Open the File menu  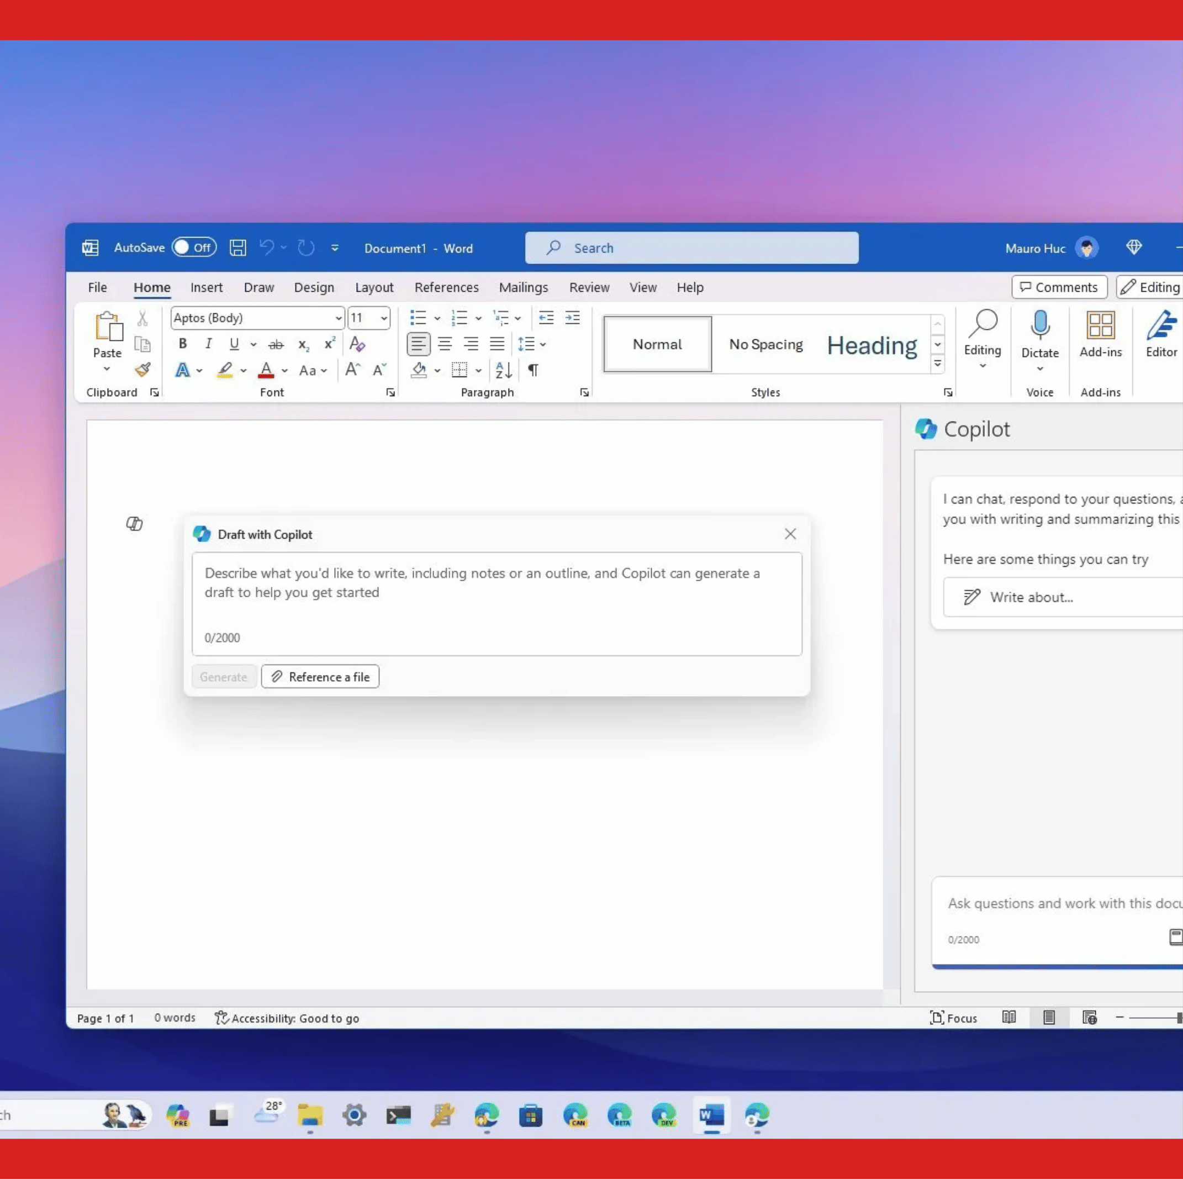pos(97,287)
